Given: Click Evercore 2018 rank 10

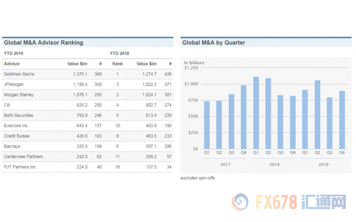Looking at the screenshot, I should click(117, 126).
